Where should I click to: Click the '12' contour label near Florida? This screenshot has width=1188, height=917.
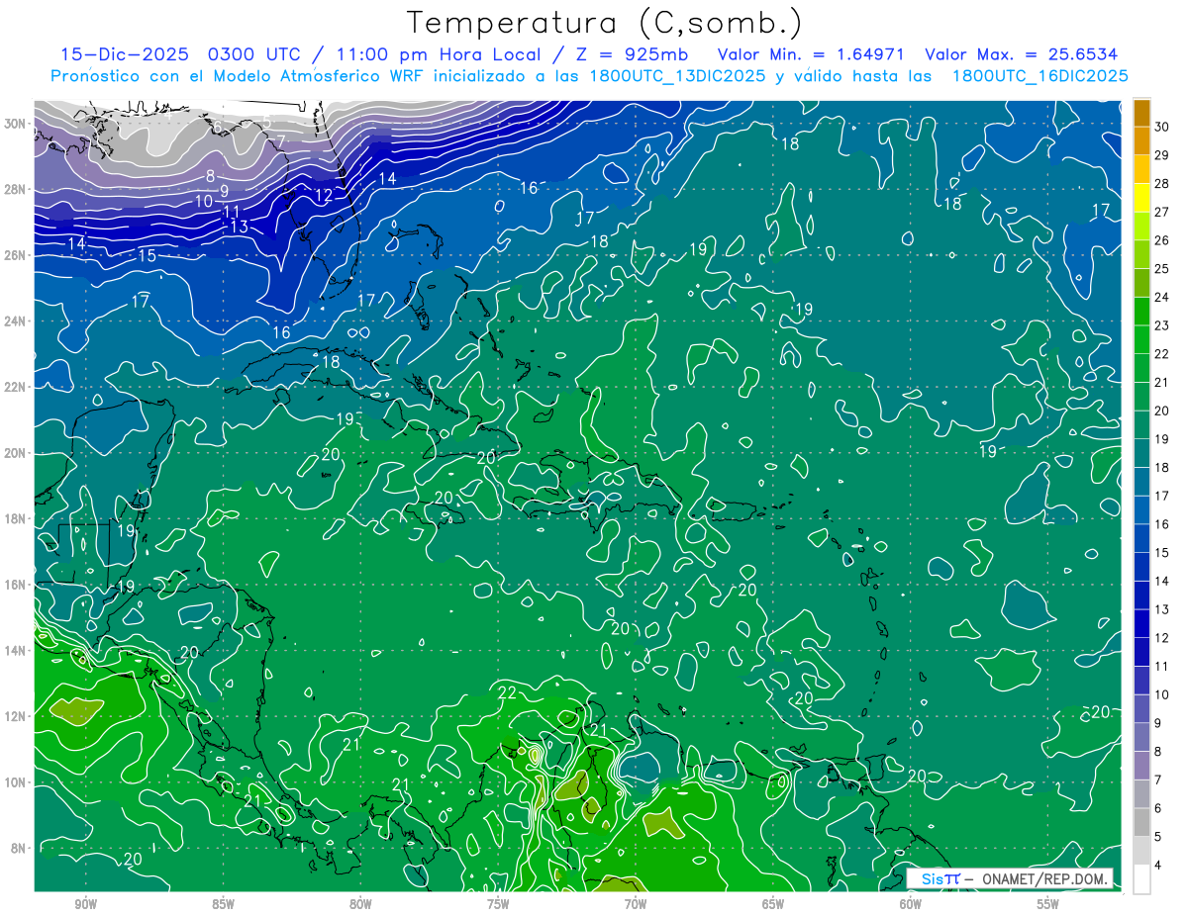tap(323, 196)
